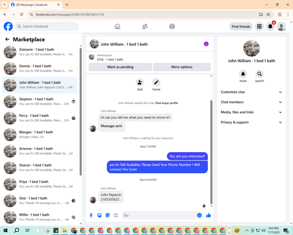Choose a GIF icon
Image resolution: width=293 pixels, height=235 pixels.
(x=116, y=216)
